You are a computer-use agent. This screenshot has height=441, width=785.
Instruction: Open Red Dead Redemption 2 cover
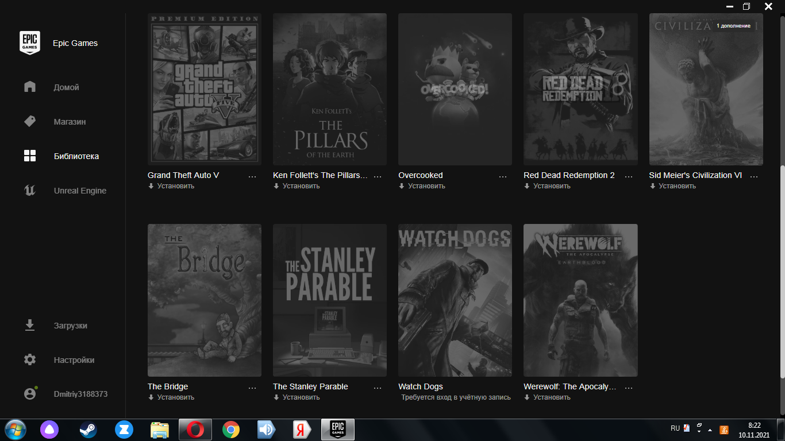(580, 89)
